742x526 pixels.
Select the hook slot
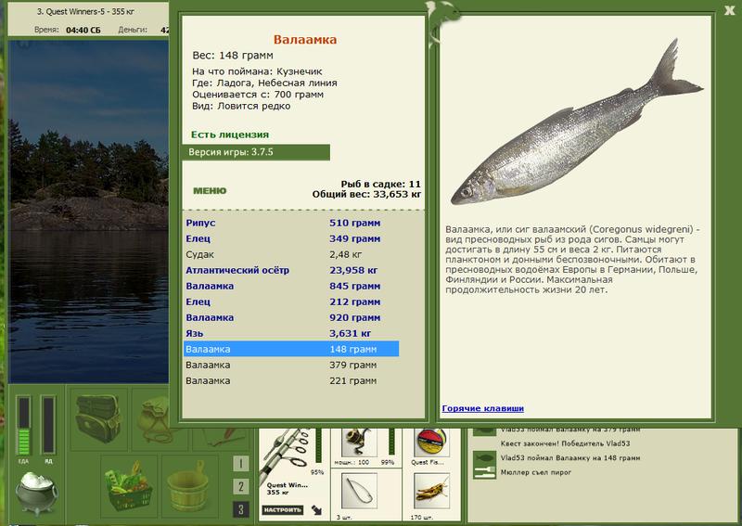click(359, 491)
